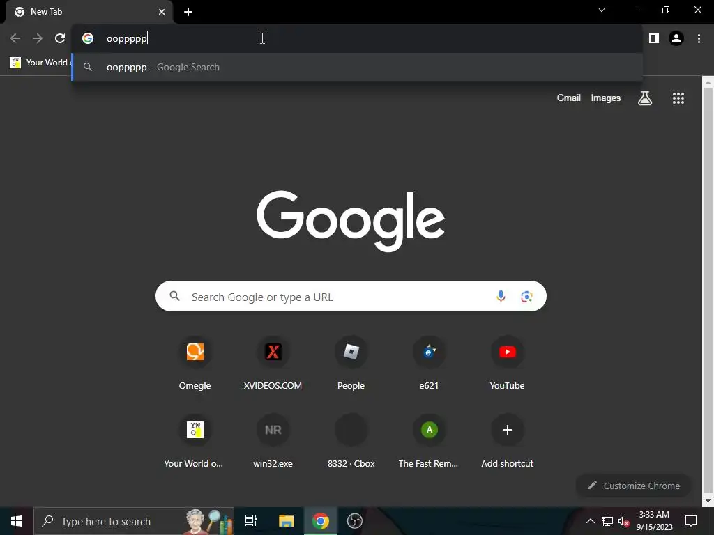Search by image with the Lens icon
The height and width of the screenshot is (535, 714).
(526, 297)
